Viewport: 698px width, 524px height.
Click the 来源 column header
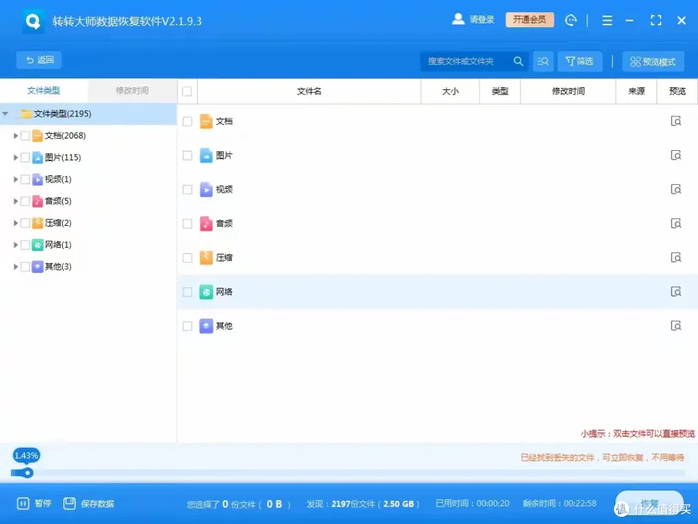(636, 91)
